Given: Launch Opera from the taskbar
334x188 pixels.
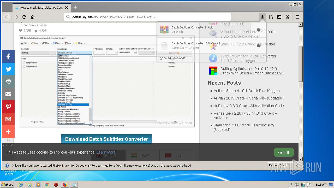Looking at the screenshot, I should (56, 185).
